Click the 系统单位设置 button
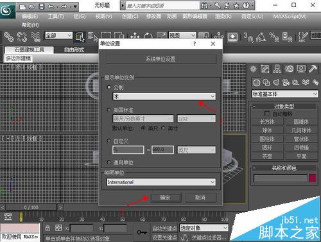The height and width of the screenshot is (242, 321). (161, 59)
